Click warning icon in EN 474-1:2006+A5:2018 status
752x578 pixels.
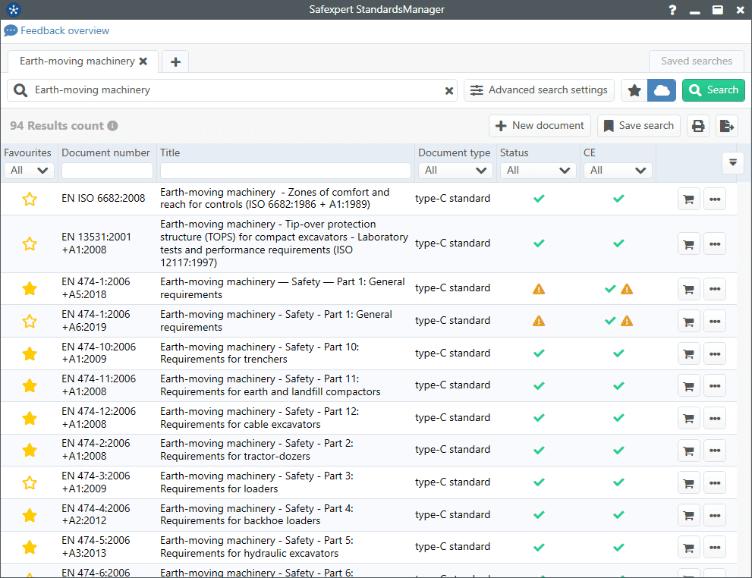(x=539, y=288)
